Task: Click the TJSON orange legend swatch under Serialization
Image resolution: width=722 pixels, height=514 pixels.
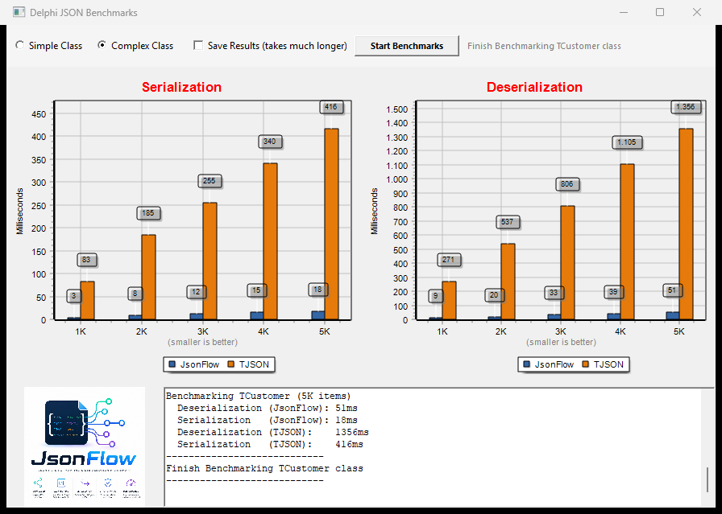Action: pos(231,364)
